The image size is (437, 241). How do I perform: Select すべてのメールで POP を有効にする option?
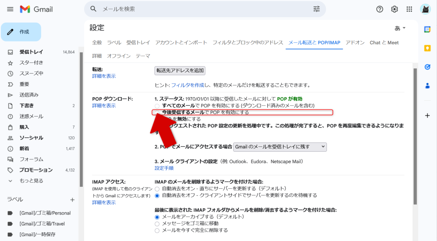(157, 105)
